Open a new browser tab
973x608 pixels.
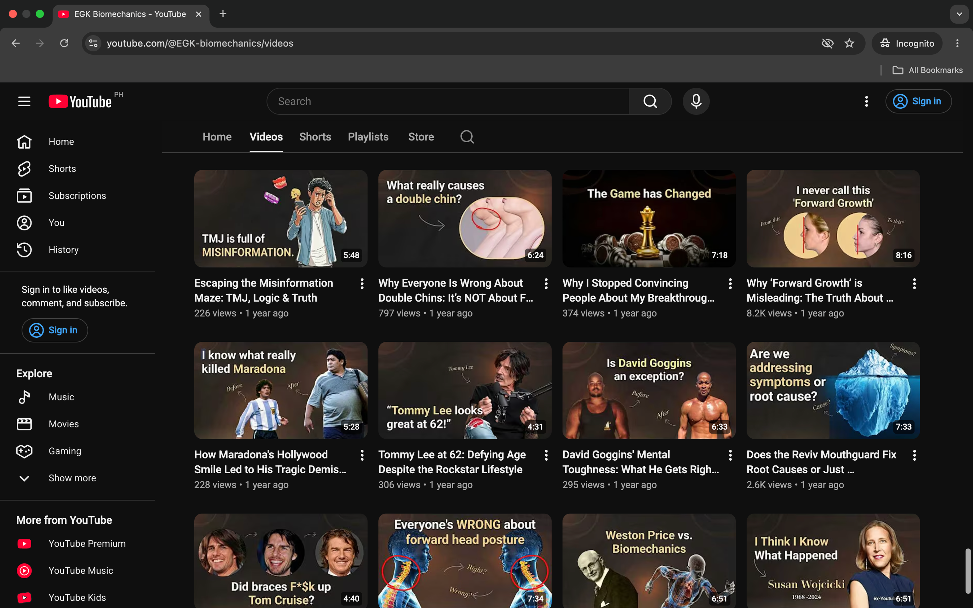[223, 14]
